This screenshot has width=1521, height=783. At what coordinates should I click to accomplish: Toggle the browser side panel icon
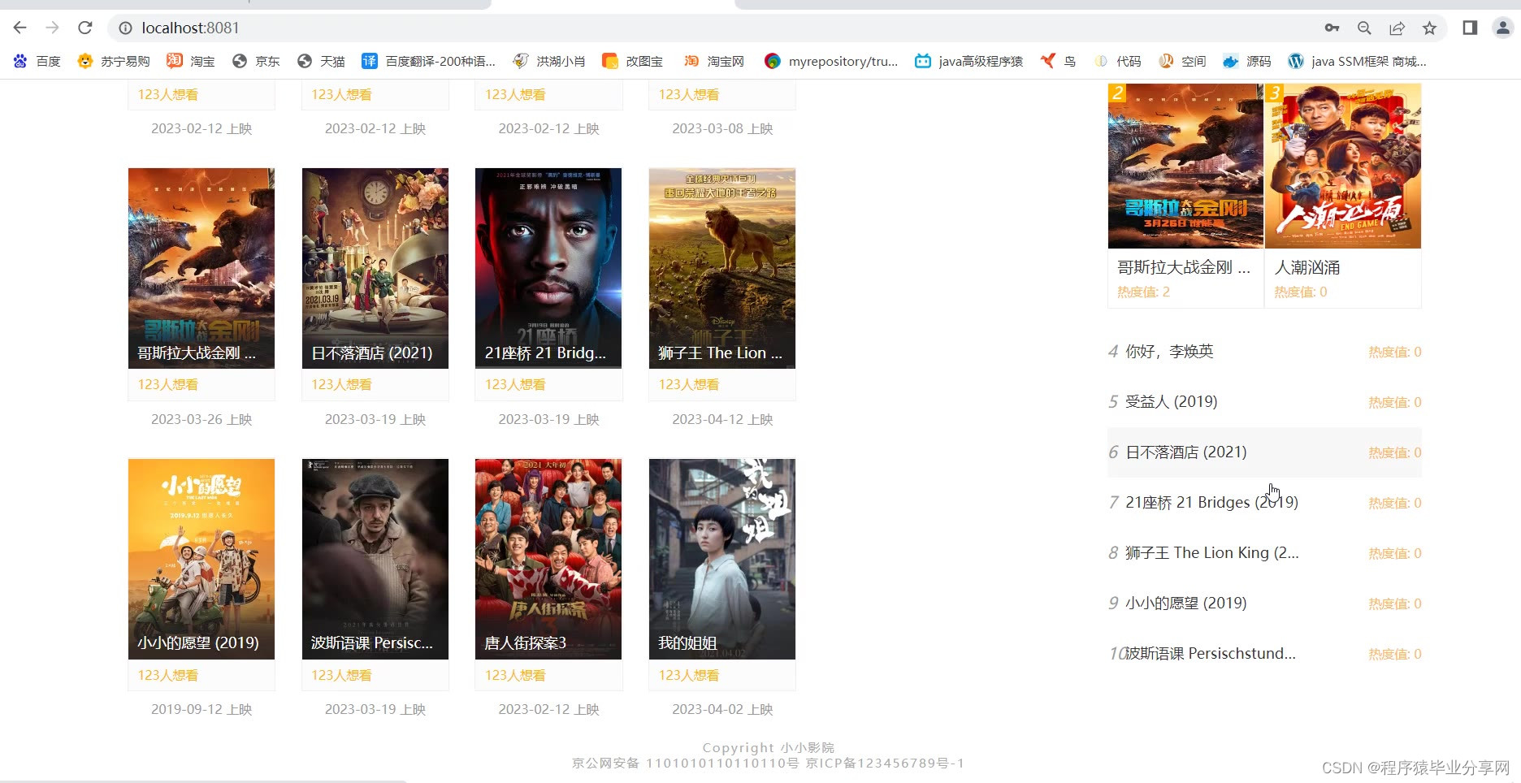pos(1470,28)
